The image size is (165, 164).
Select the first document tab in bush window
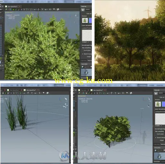coord(84,90)
